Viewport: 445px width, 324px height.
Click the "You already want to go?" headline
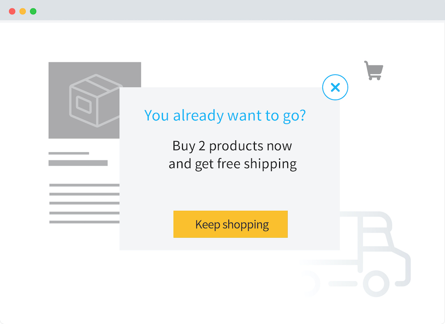coord(225,116)
